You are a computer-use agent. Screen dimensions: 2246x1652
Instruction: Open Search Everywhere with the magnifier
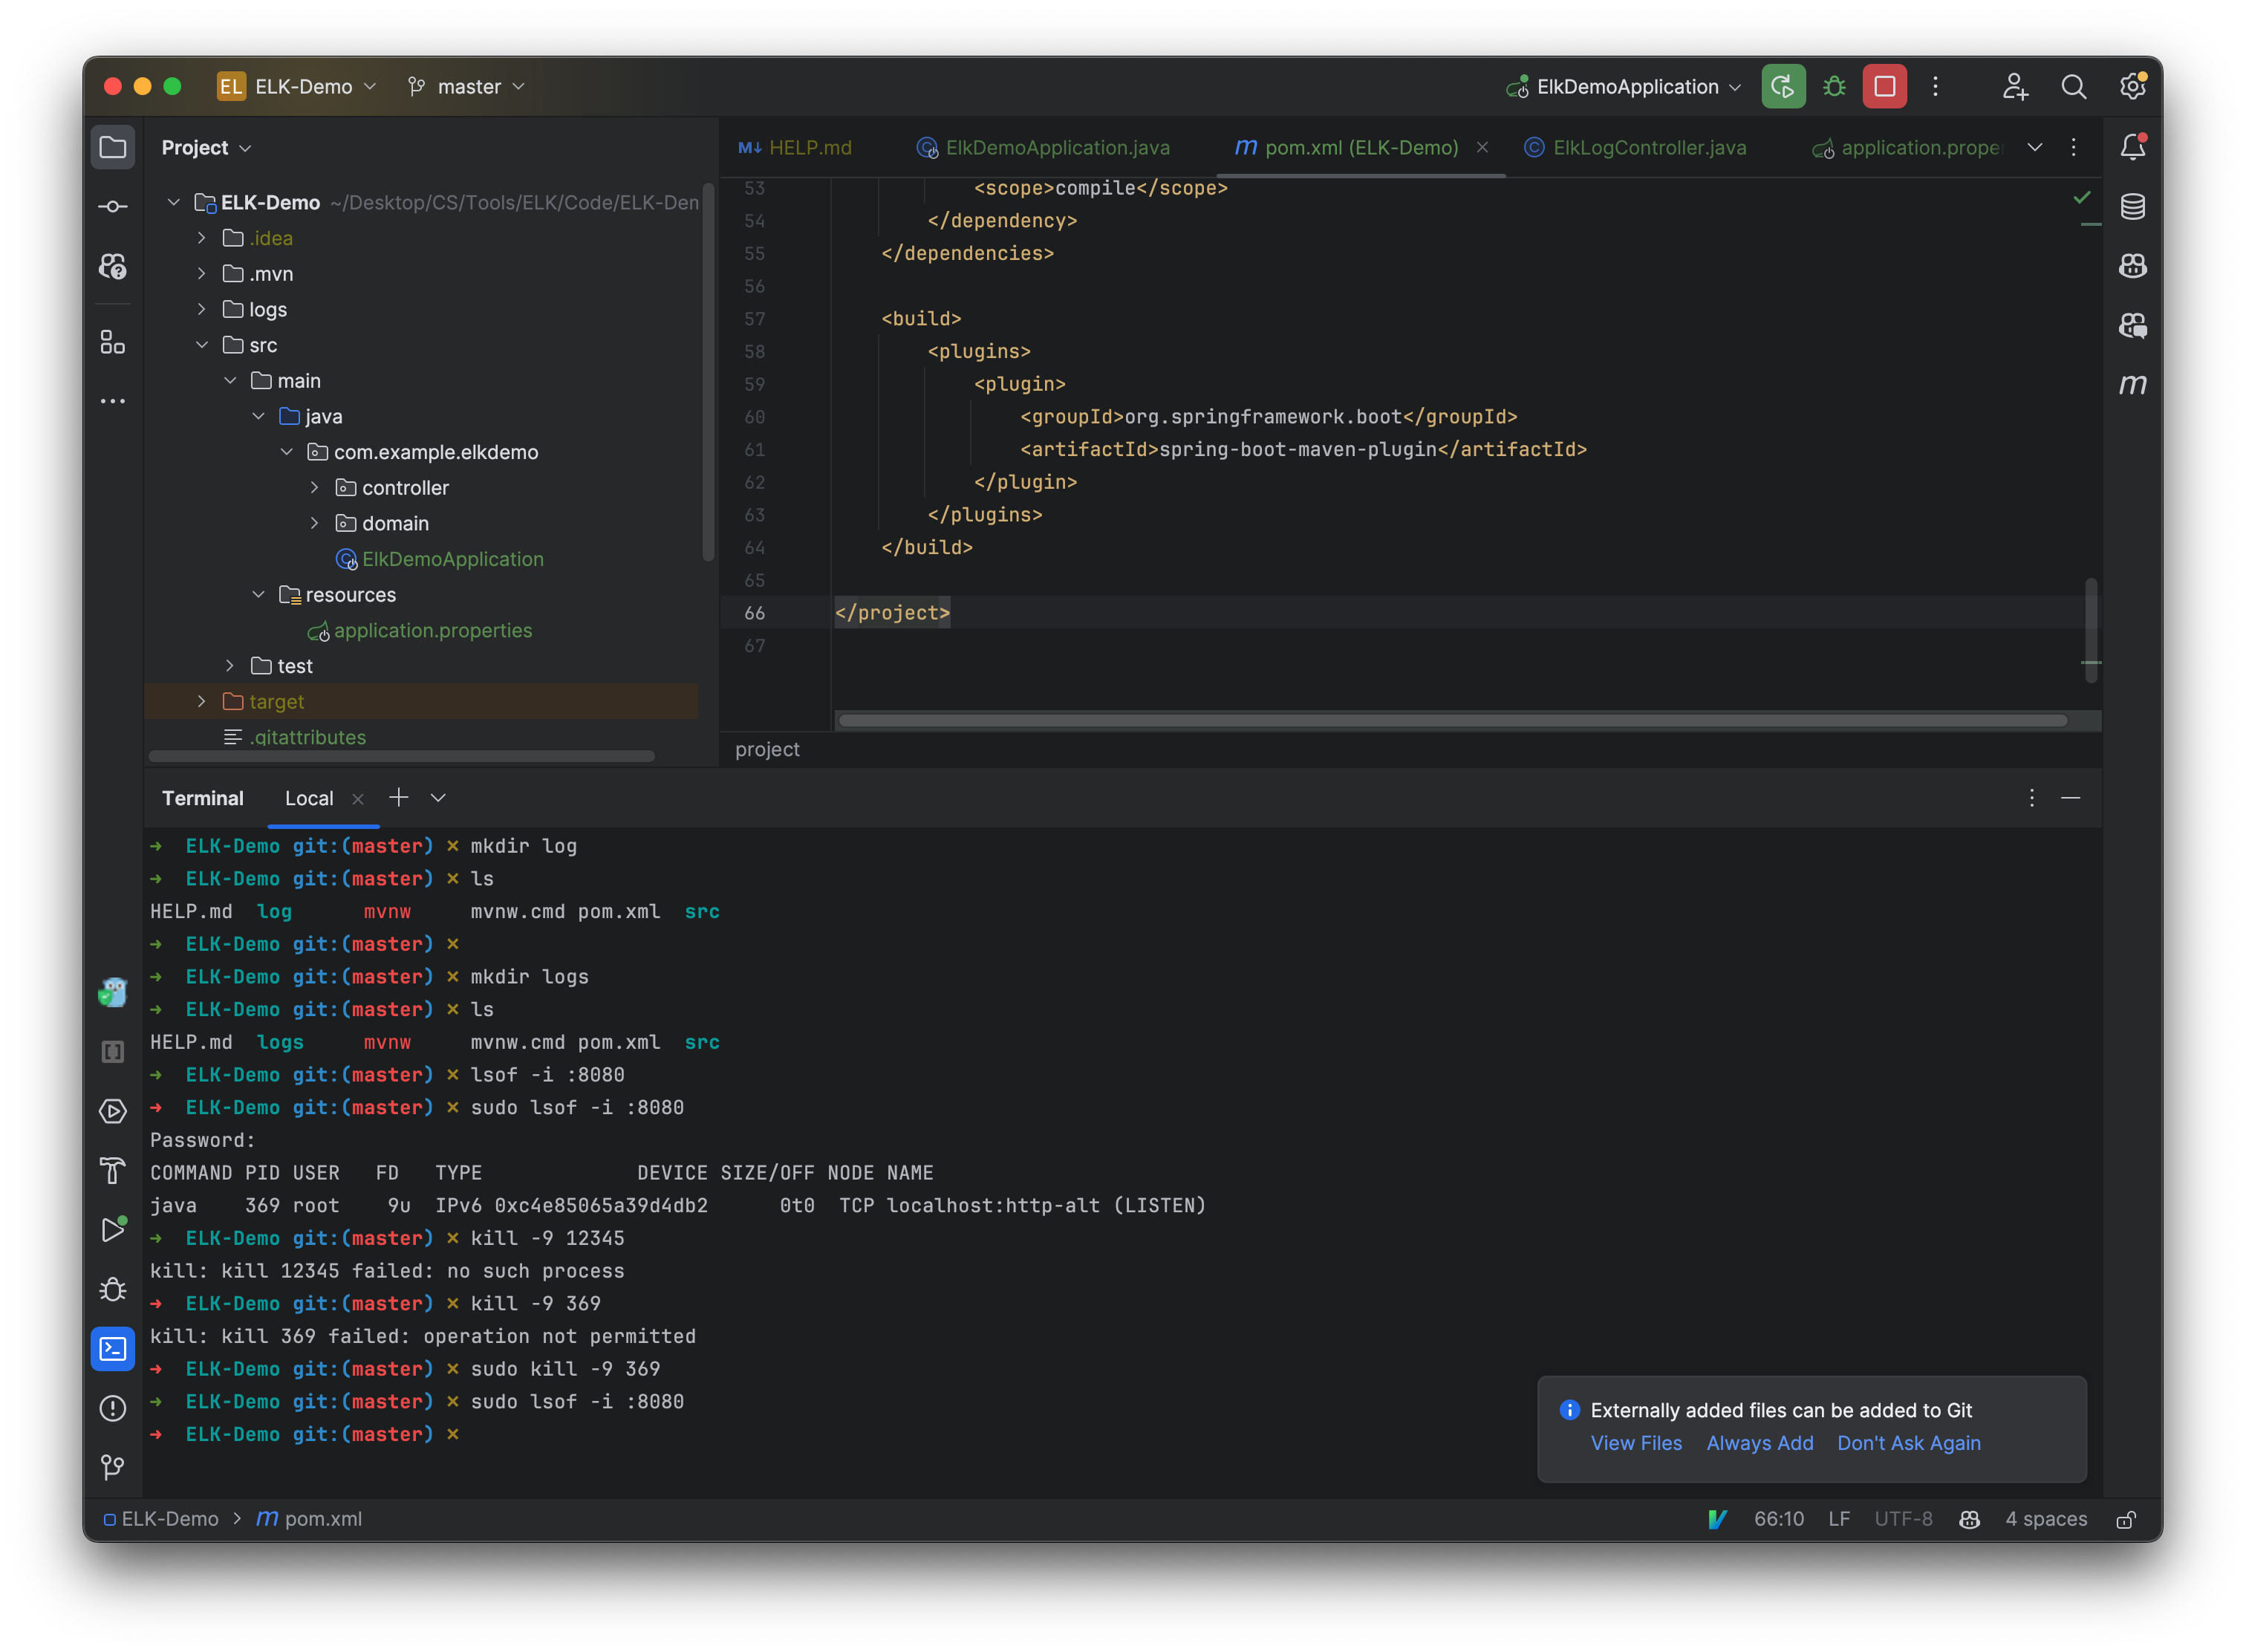tap(2074, 86)
